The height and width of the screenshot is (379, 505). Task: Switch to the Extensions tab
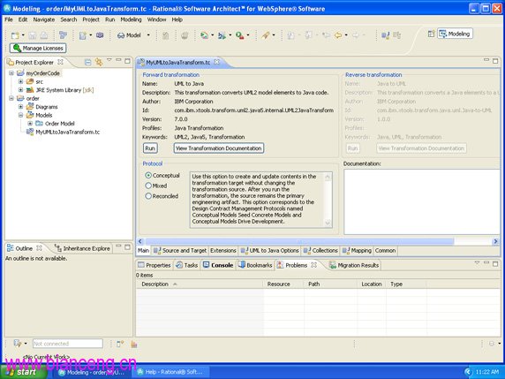[223, 251]
